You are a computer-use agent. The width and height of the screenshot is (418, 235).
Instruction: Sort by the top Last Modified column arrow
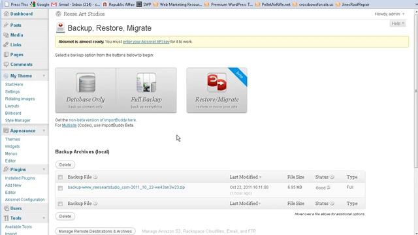[x=261, y=177]
